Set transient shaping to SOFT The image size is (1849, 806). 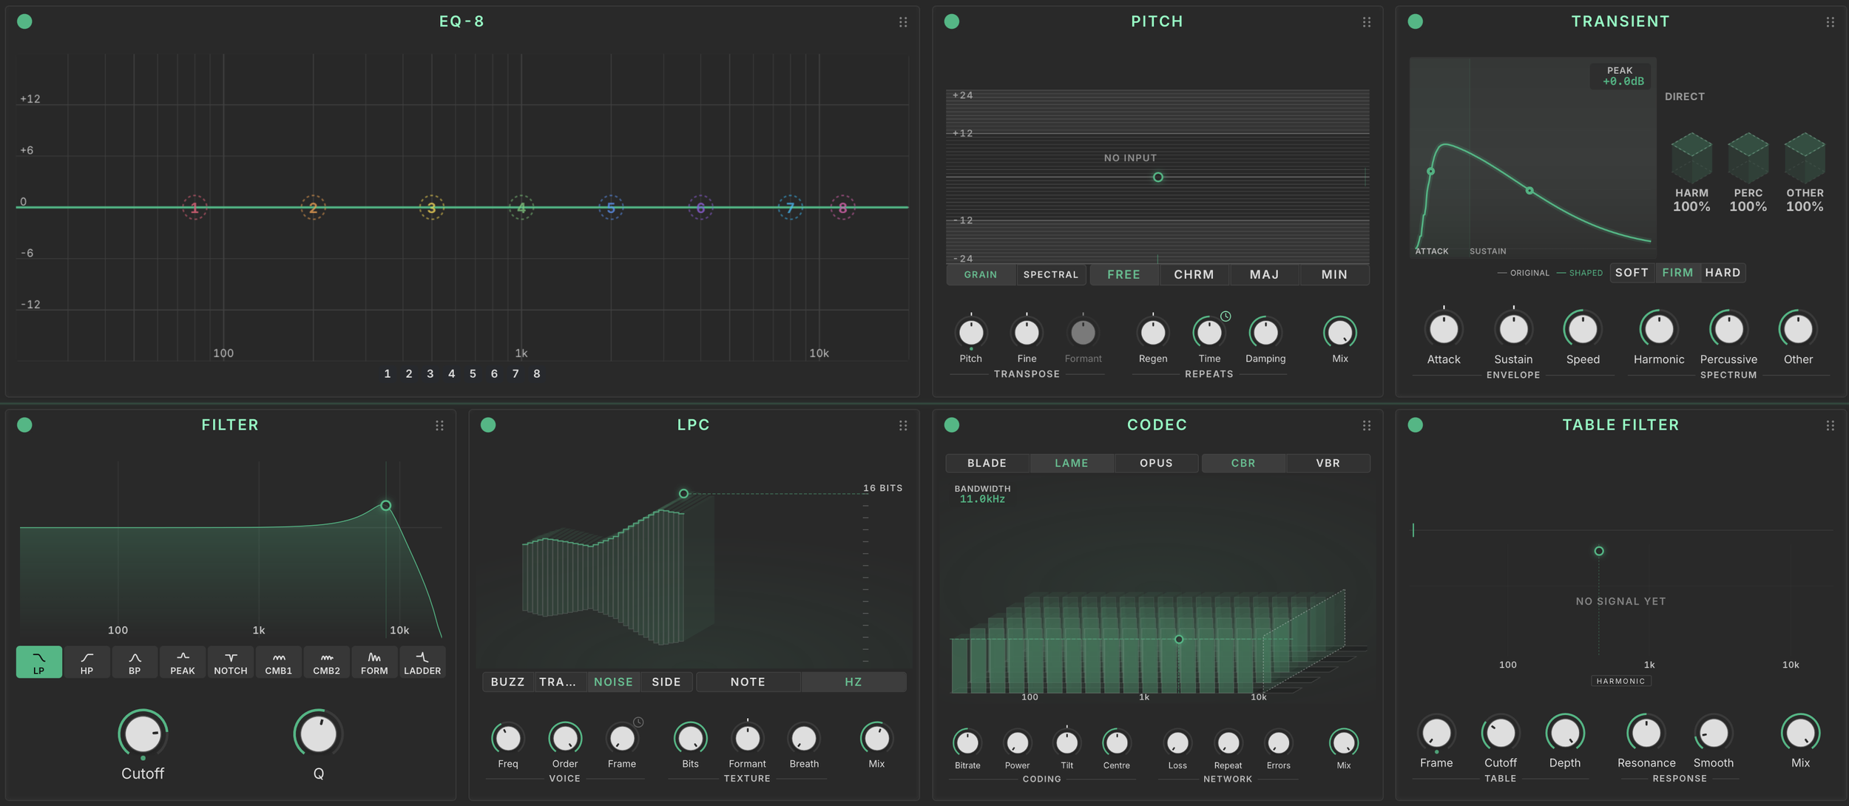1632,273
